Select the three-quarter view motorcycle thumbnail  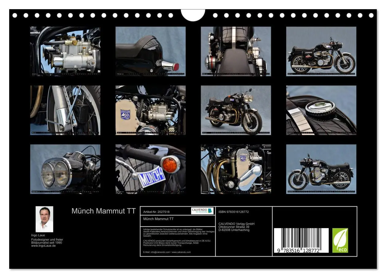pos(236,110)
